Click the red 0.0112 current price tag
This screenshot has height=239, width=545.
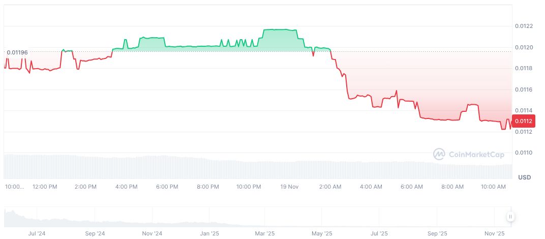(523, 121)
